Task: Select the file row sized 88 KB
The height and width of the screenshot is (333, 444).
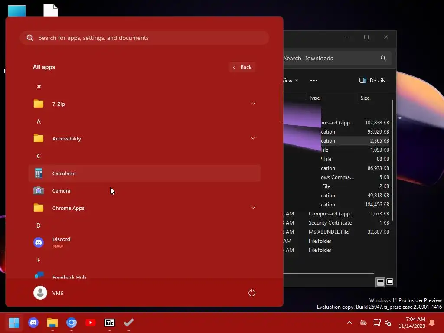Action: click(x=355, y=159)
